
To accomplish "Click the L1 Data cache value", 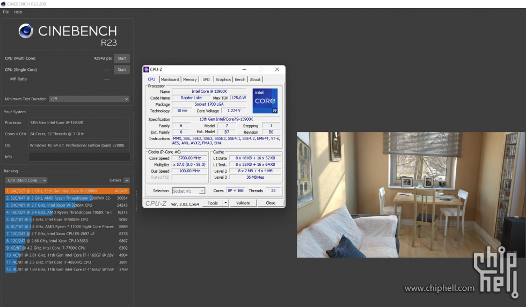I will point(255,158).
